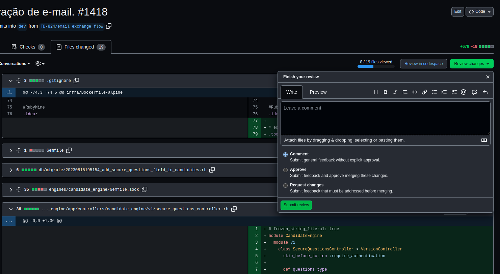
Task: Click the Markdown supported icon
Action: click(484, 140)
